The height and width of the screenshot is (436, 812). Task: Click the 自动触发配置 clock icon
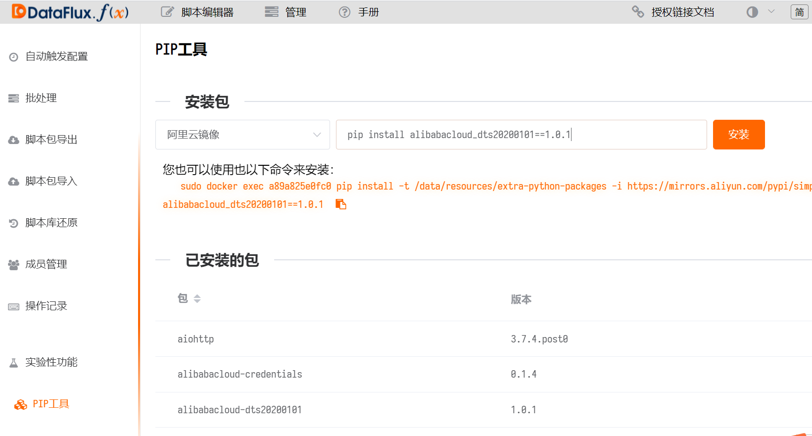click(x=14, y=57)
